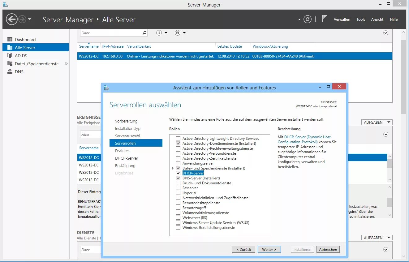Open the notifications flag icon
Image resolution: width=409 pixels, height=262 pixels.
(324, 19)
